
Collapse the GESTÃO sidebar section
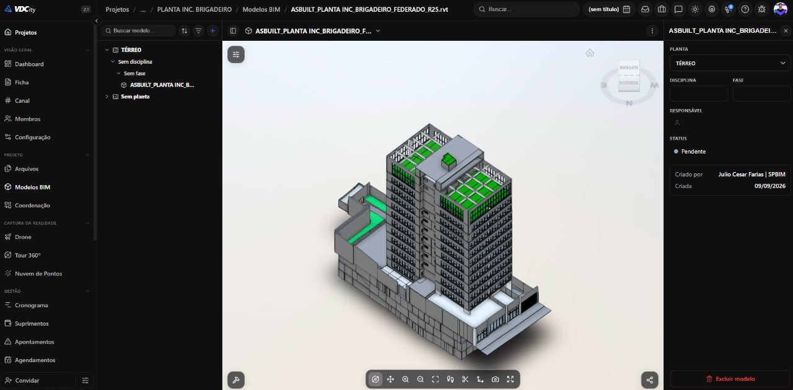[x=88, y=291]
